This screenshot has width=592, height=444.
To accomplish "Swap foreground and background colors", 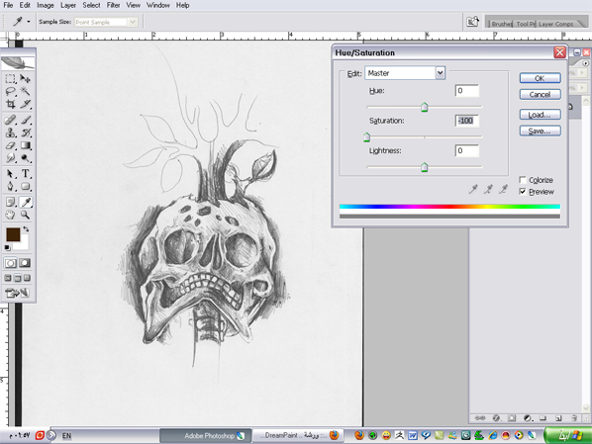I will coord(26,229).
